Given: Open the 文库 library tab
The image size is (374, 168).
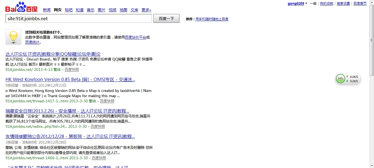Looking at the screenshot, I should point(134,10).
